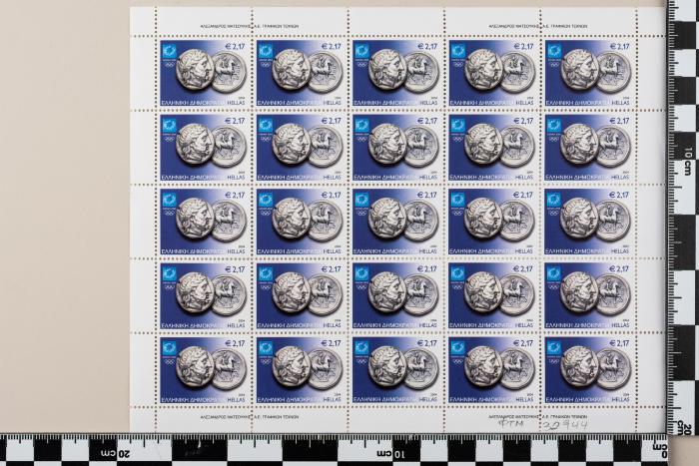Click the '10 cm' label on right ruler
Image resolution: width=699 pixels, height=466 pixels.
[x=687, y=161]
